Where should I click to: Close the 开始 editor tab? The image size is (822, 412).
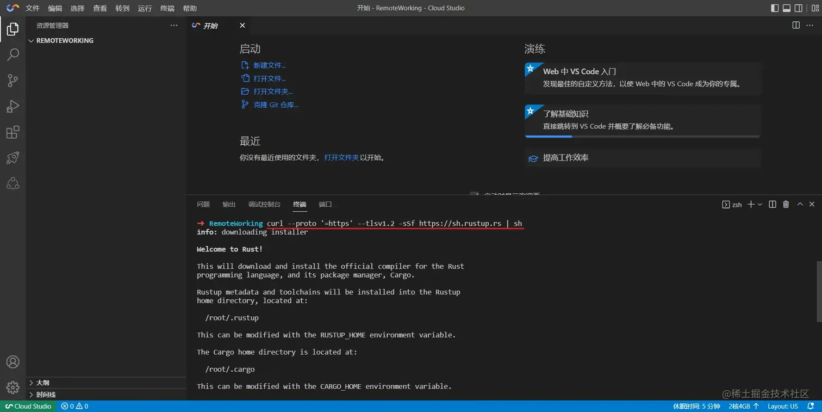click(242, 26)
